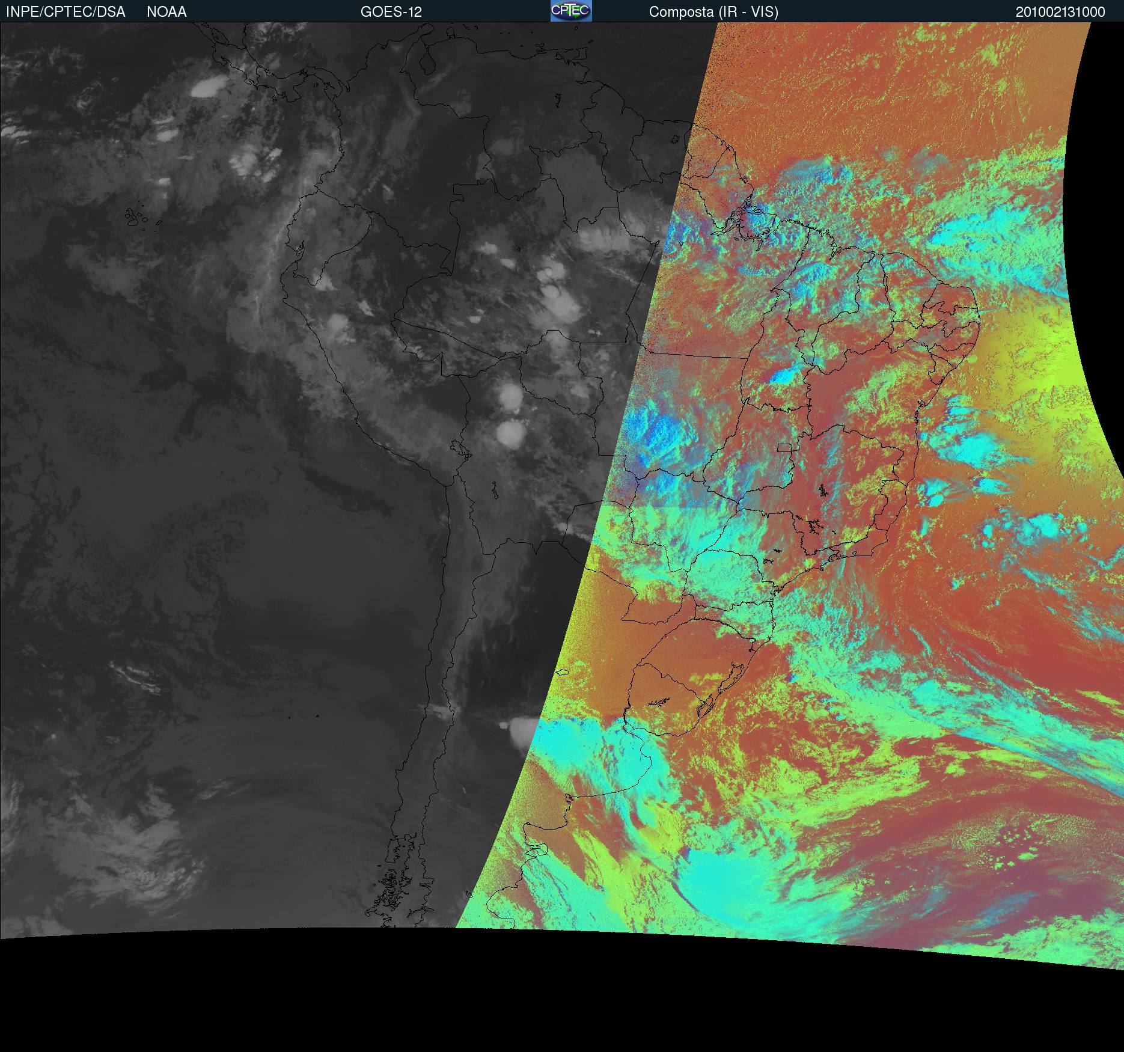Select the Lake Titicaca outline
This screenshot has width=1124, height=1052.
coord(461,449)
